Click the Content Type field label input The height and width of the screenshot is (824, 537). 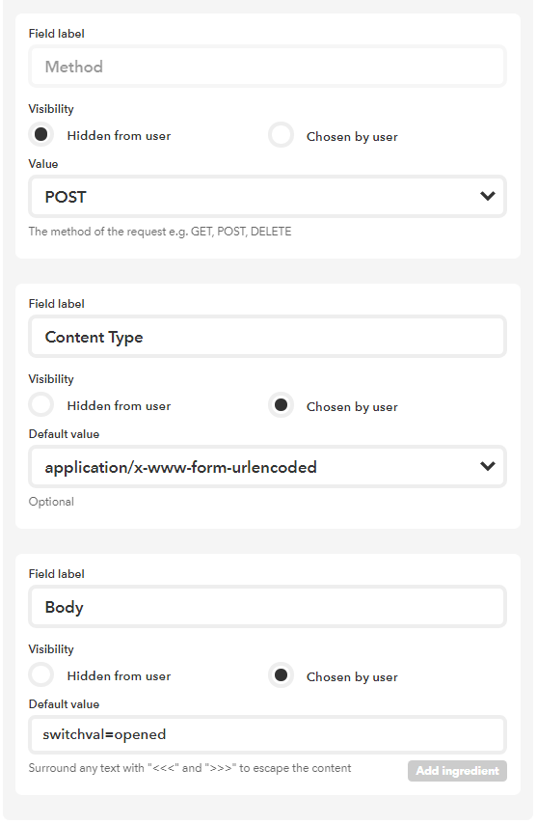(x=267, y=337)
